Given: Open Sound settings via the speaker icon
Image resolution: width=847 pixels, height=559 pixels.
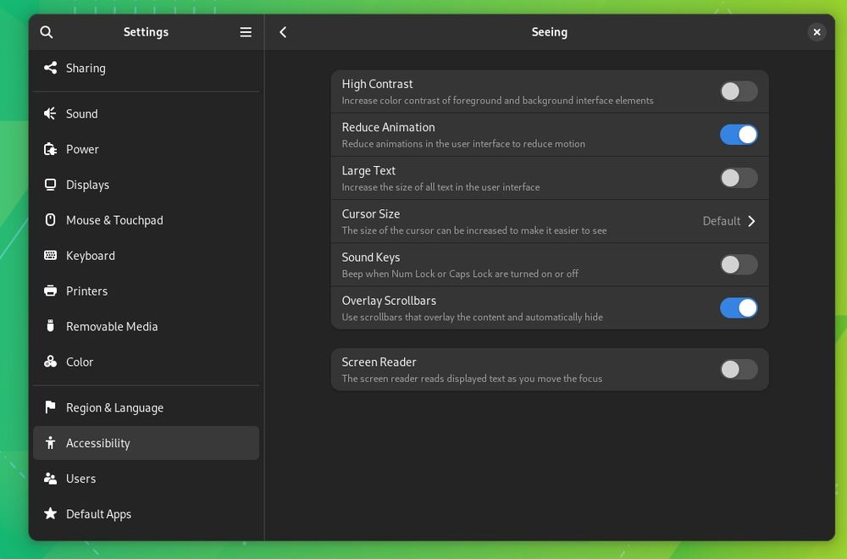Looking at the screenshot, I should pyautogui.click(x=49, y=113).
